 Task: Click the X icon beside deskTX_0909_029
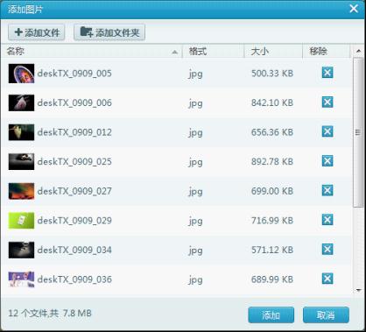[327, 220]
